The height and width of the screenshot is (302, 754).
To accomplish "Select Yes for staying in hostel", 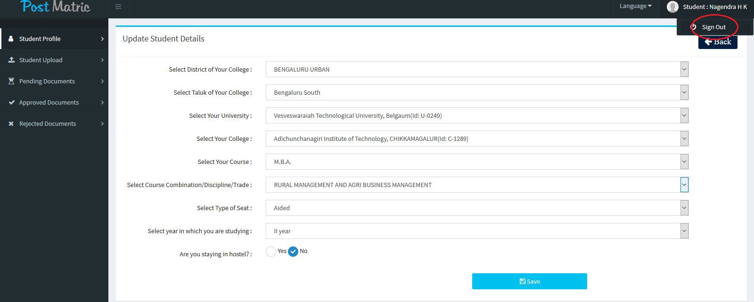I will [x=271, y=252].
